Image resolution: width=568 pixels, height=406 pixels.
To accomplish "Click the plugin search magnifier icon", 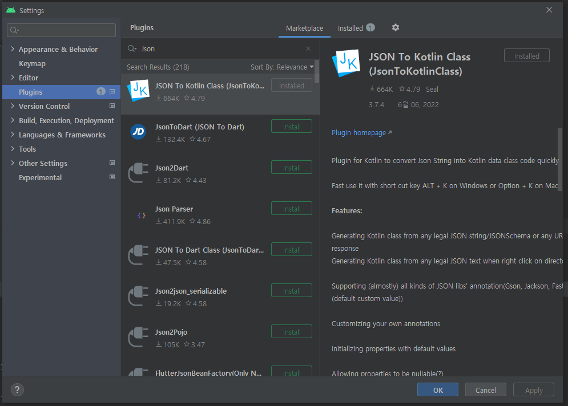I will [132, 48].
